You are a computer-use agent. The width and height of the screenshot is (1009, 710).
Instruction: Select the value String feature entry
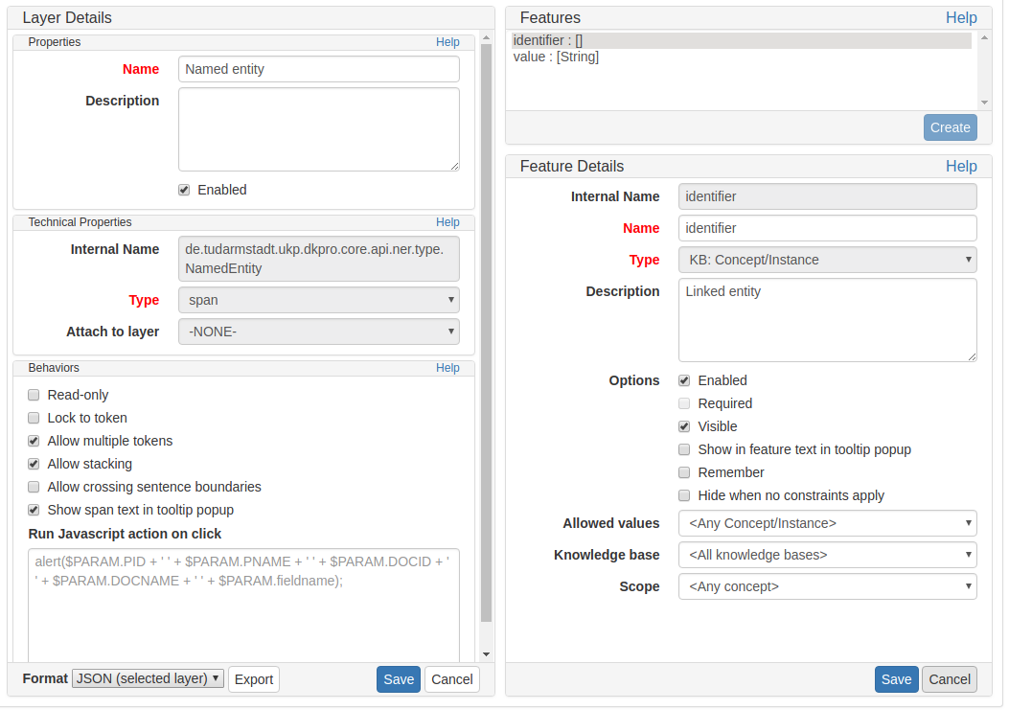[556, 57]
